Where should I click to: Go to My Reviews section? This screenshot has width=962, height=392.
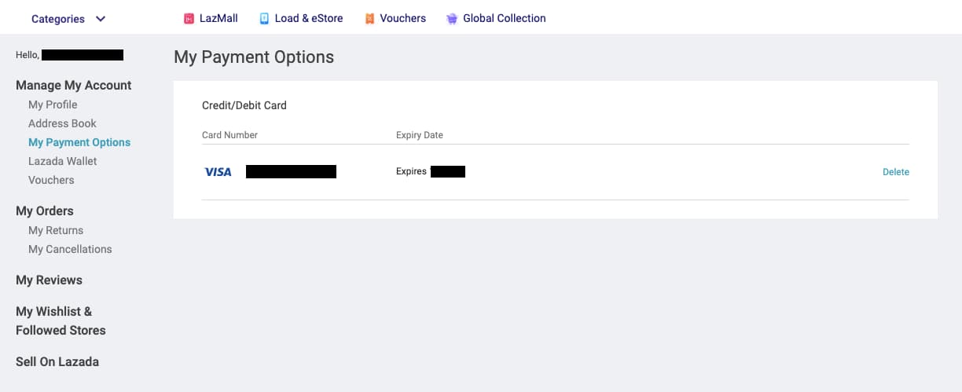(49, 280)
